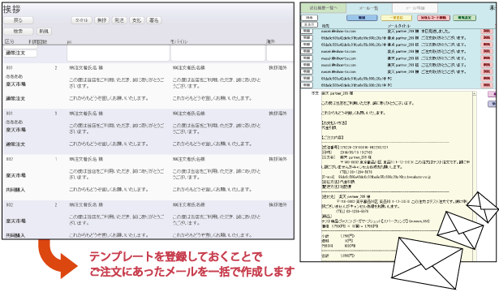Image resolution: width=499 pixels, height=292 pixels.
Task: Click the 通常注文 category field
Action: click(20, 53)
